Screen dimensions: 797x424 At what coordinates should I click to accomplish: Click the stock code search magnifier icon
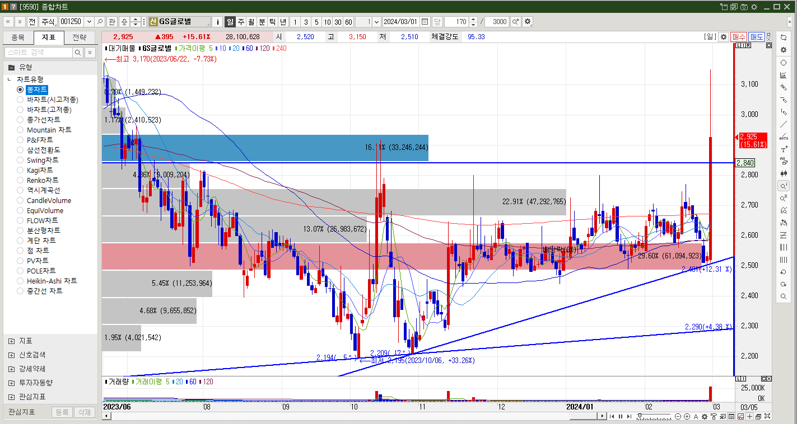click(x=100, y=22)
